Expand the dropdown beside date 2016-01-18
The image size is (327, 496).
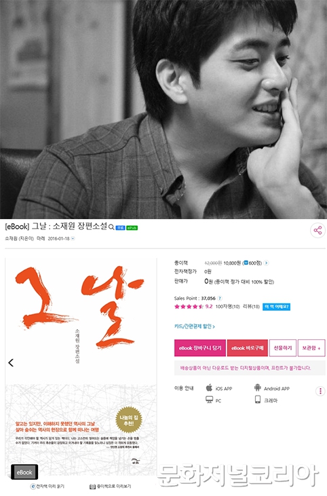click(x=73, y=239)
